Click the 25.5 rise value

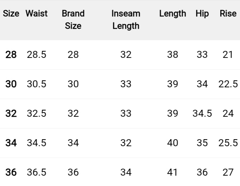228,143
